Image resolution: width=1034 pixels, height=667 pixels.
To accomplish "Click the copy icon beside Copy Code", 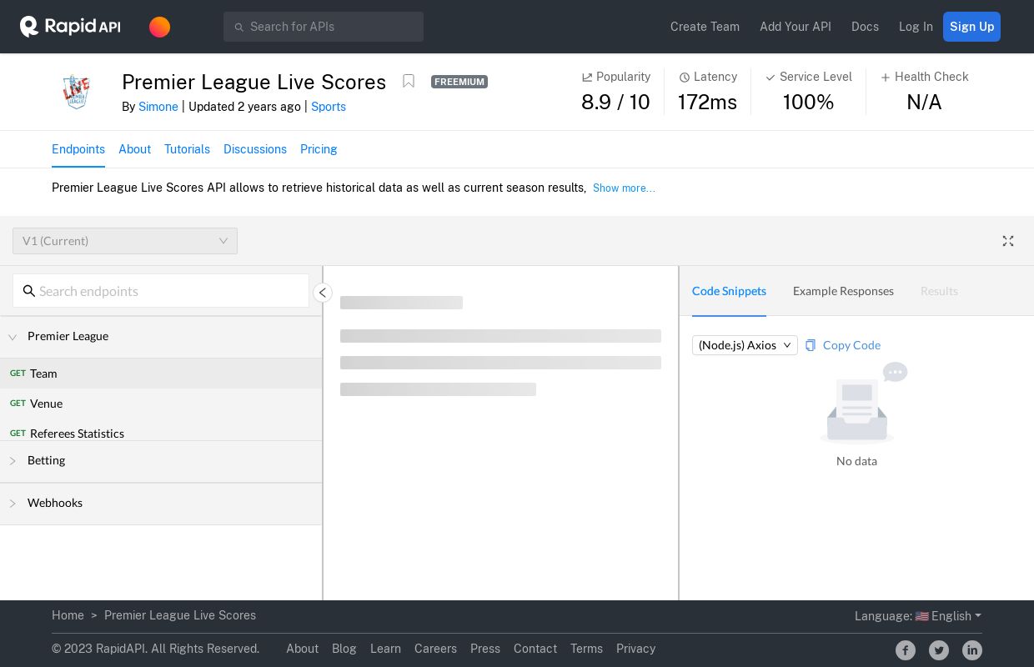I will [811, 345].
